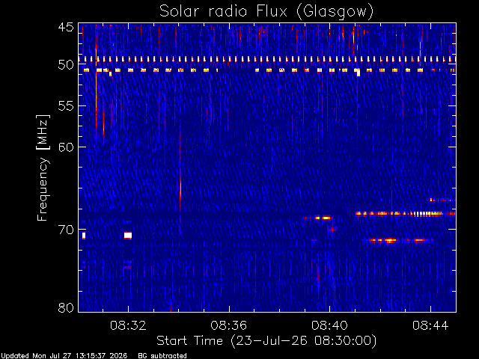479x359 pixels.
Task: Click the 70 MHz frequency axis label
Action: pos(66,230)
